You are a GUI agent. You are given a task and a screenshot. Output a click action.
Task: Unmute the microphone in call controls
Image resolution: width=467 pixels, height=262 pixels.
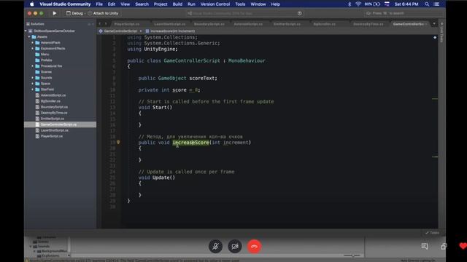tap(215, 246)
